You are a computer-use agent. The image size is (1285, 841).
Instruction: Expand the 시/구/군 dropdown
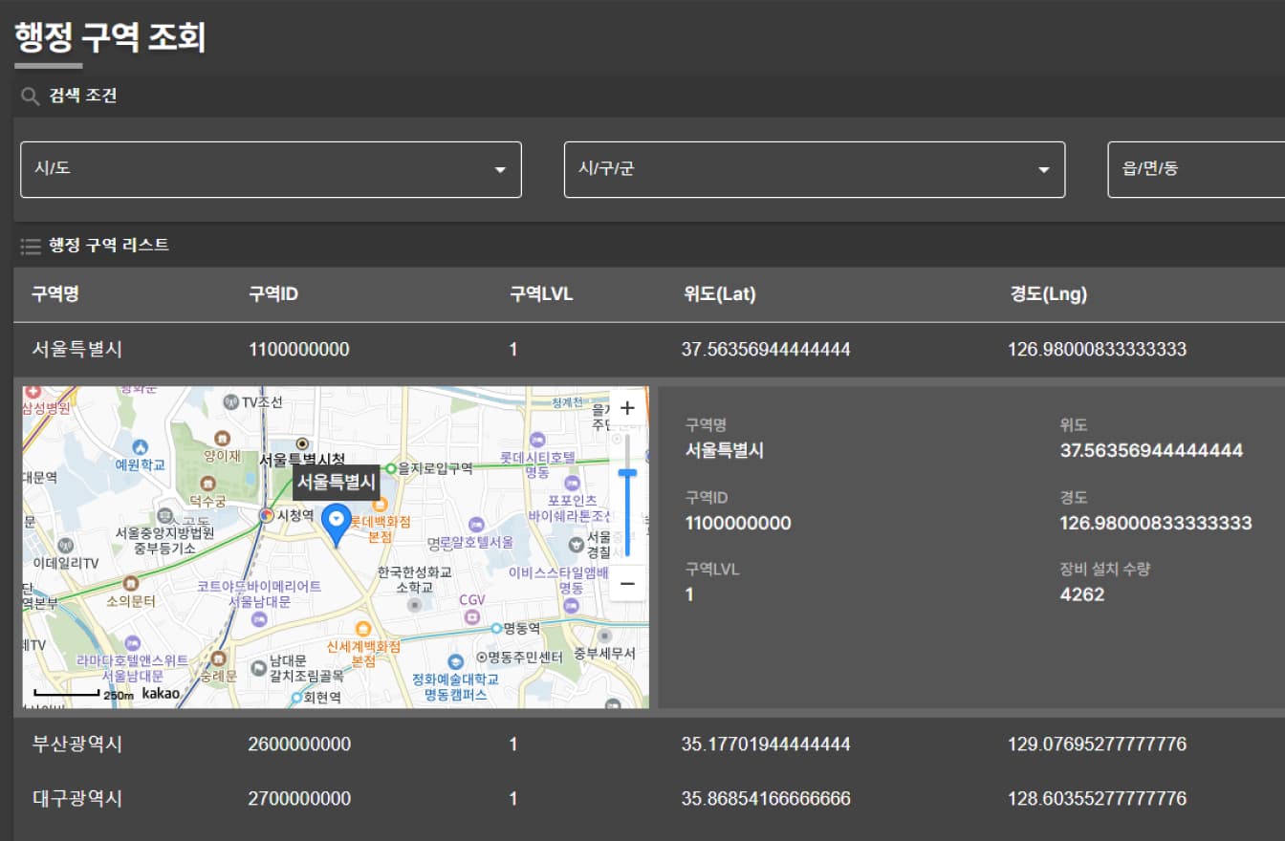(x=814, y=169)
